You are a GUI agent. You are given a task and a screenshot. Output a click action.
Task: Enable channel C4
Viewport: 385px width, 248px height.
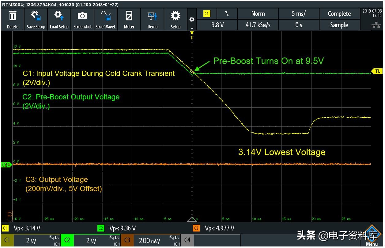pos(211,241)
